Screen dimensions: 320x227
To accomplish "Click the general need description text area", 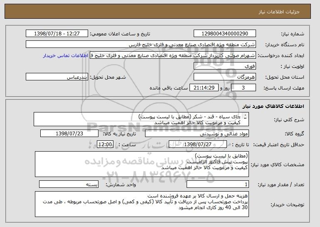I will tap(141, 119).
